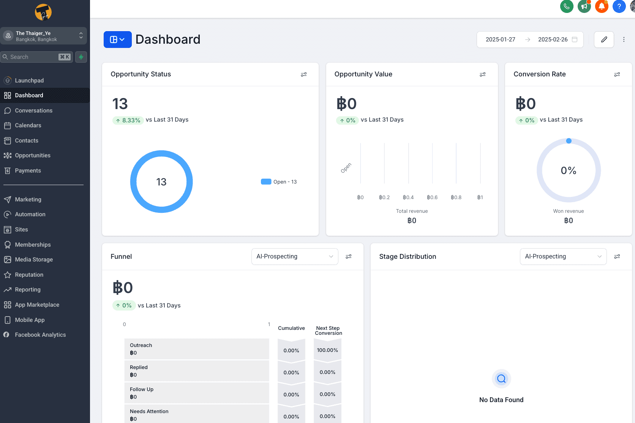Open the three-dot more options menu
The image size is (635, 423).
[x=624, y=40]
